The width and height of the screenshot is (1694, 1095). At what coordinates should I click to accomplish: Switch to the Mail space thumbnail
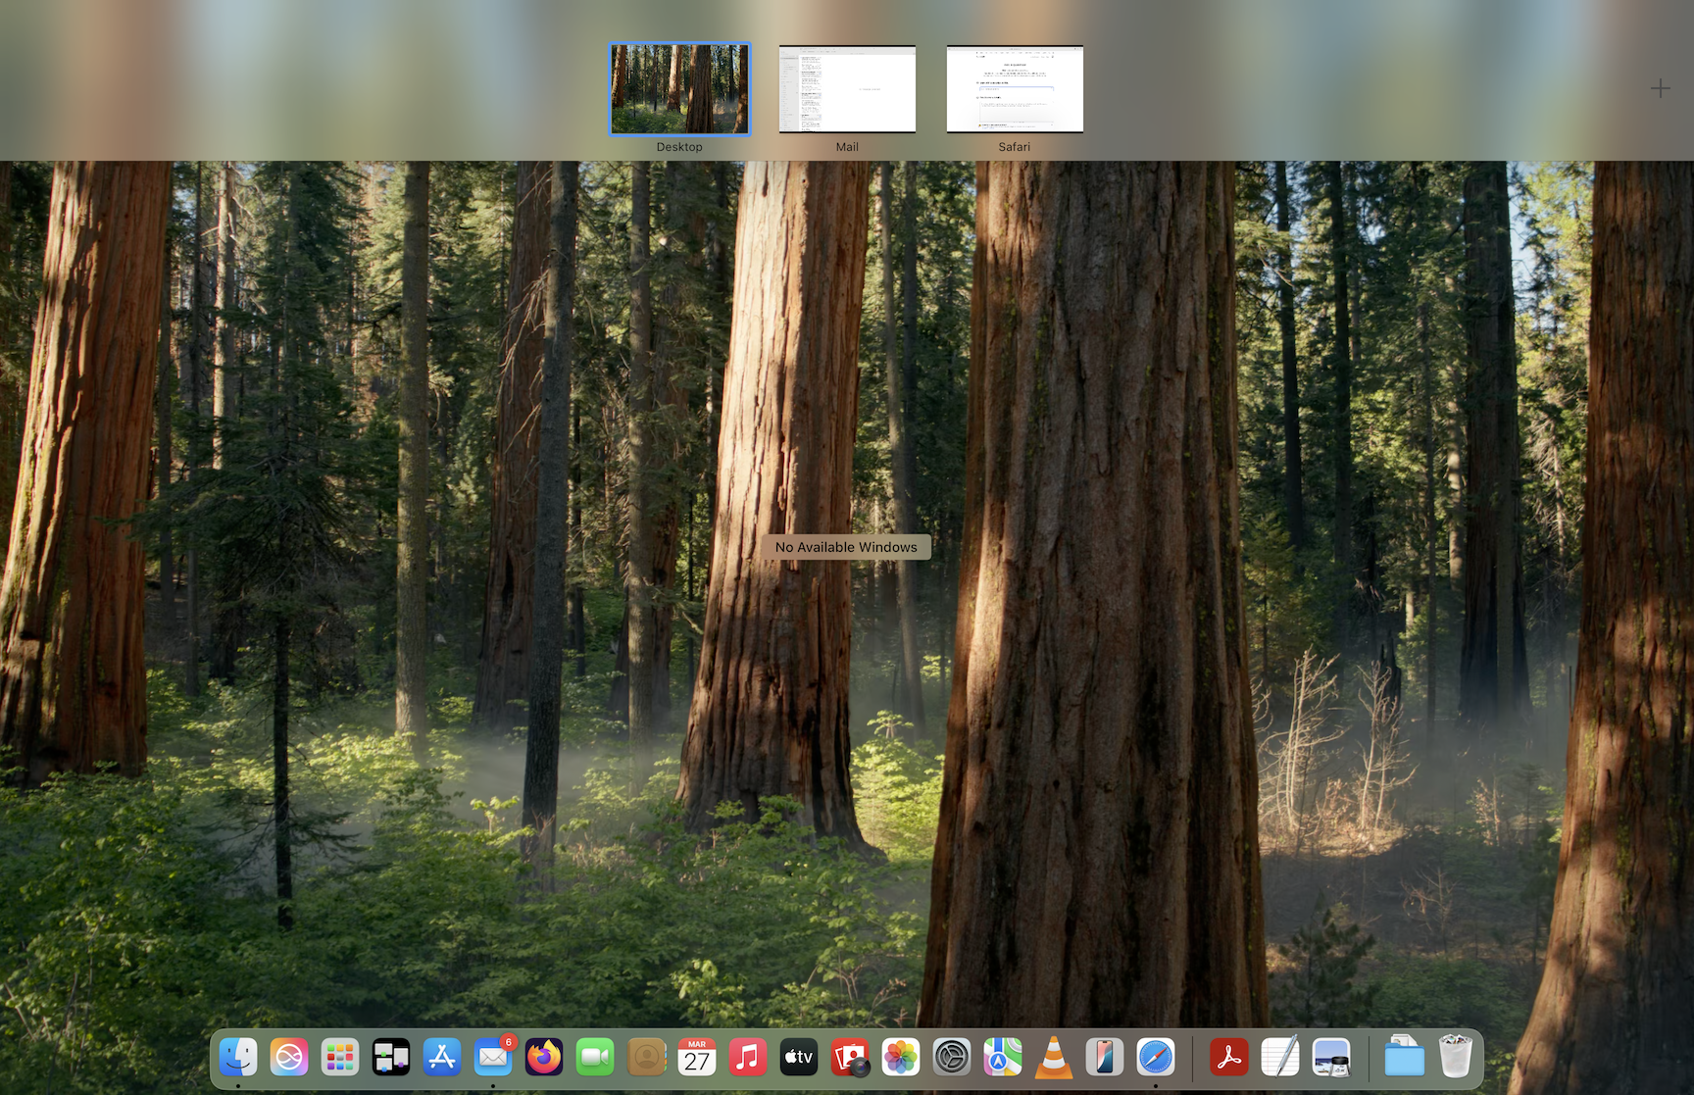847,88
